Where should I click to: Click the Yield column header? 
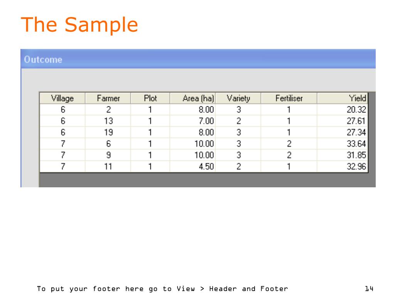(343, 98)
